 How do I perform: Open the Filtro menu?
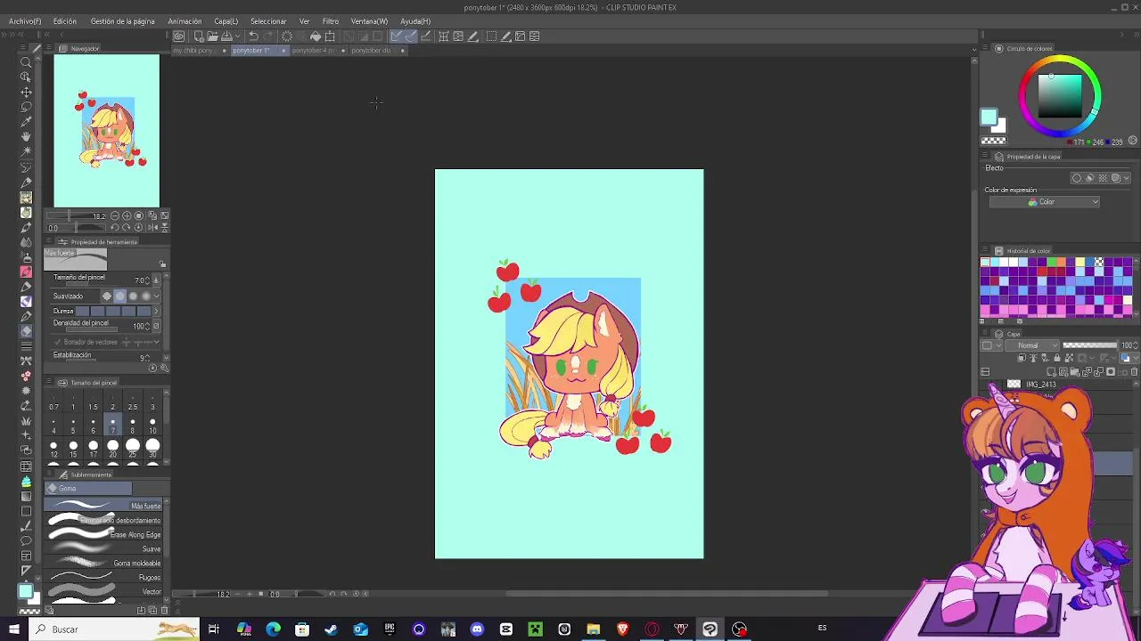[331, 21]
